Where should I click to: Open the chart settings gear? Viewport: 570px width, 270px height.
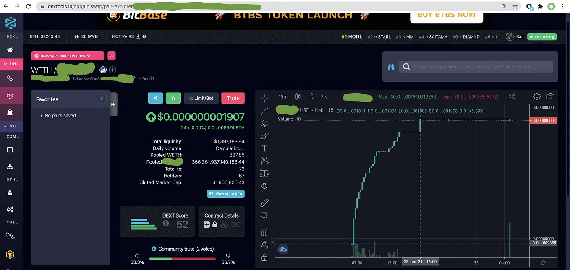pos(537,97)
